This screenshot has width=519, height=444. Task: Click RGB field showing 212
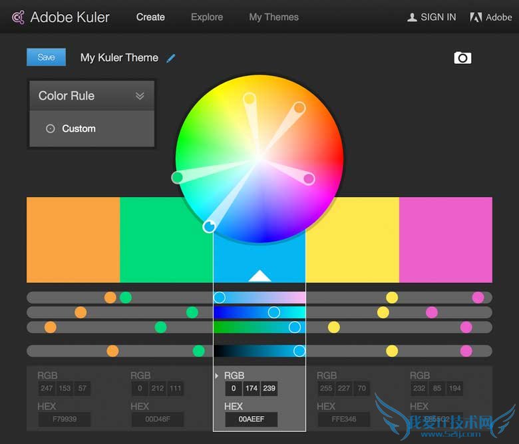pyautogui.click(x=158, y=388)
